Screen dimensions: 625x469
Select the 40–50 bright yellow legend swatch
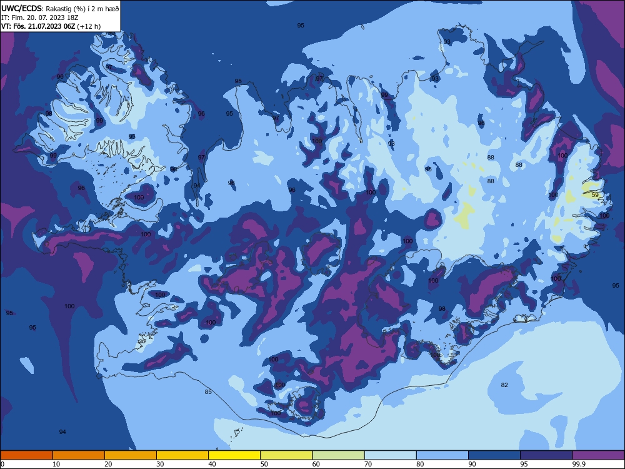click(x=234, y=455)
